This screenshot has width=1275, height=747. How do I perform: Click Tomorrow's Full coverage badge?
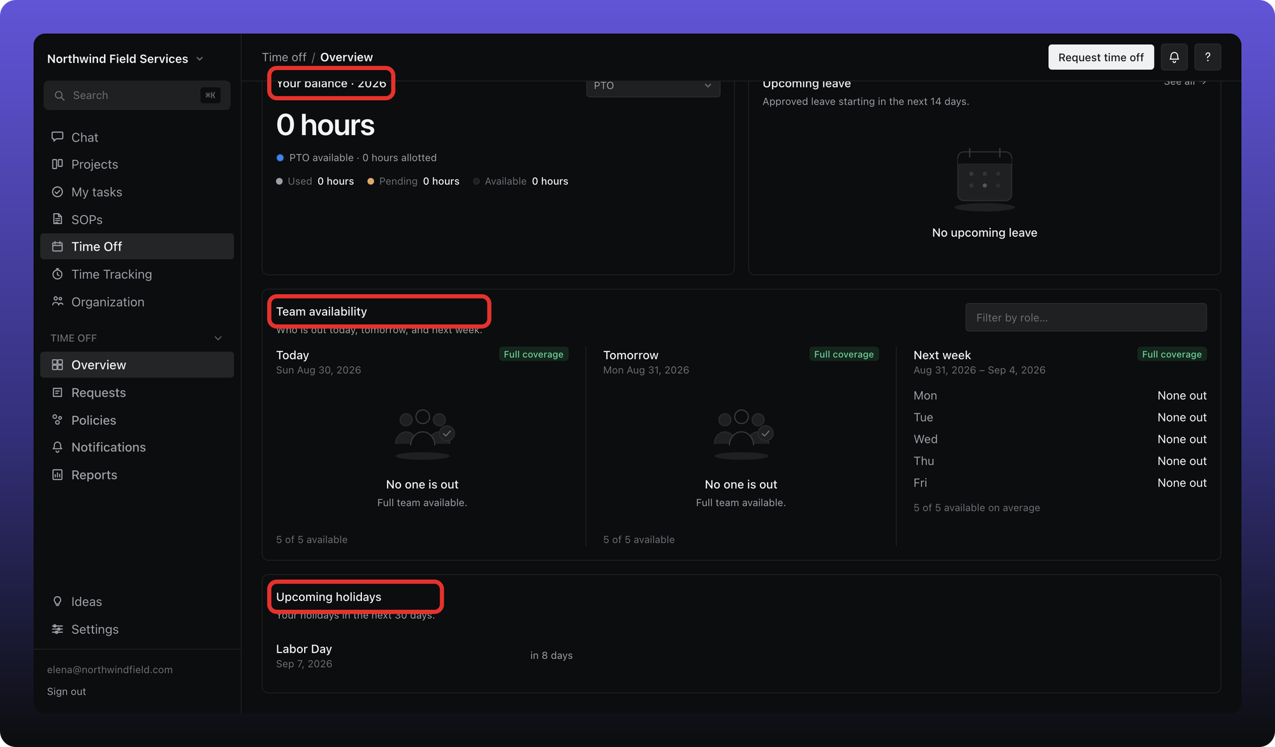pyautogui.click(x=843, y=354)
